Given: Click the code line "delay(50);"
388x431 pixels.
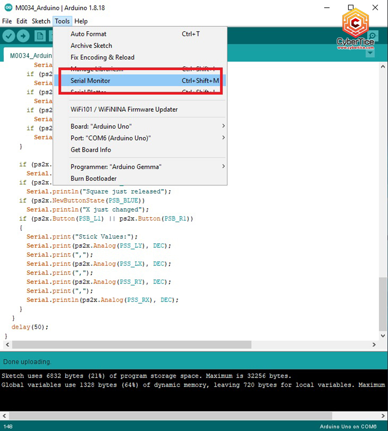Looking at the screenshot, I should coord(30,327).
